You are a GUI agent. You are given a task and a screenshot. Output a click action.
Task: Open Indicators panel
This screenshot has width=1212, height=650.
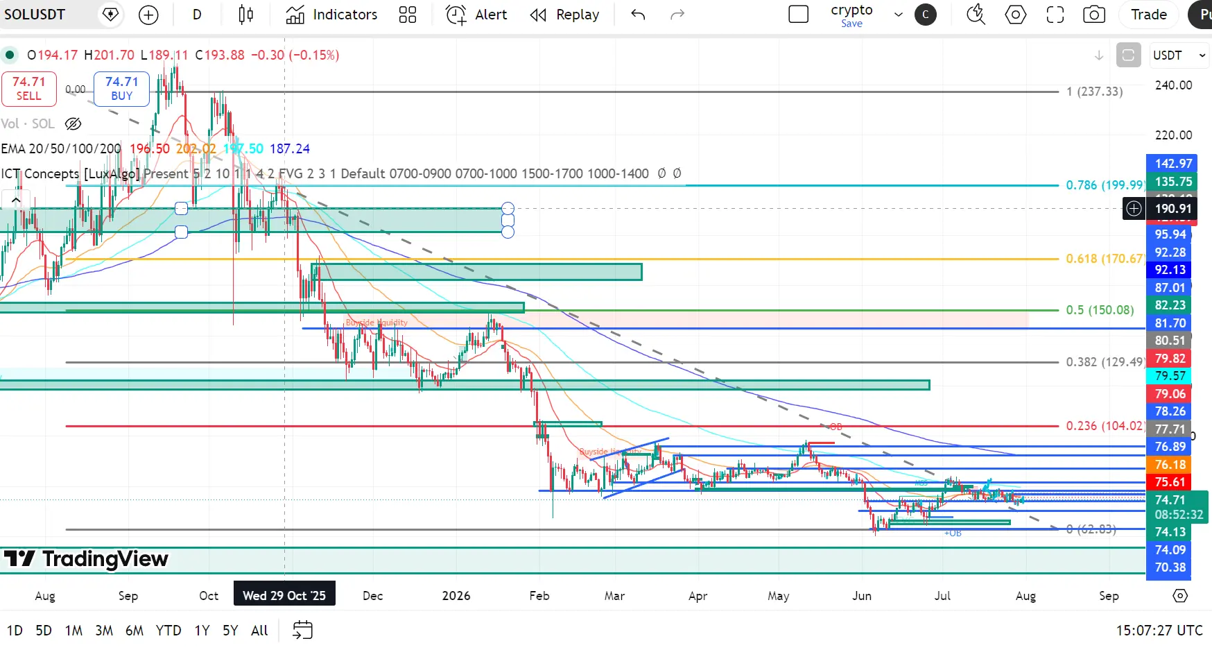[331, 15]
